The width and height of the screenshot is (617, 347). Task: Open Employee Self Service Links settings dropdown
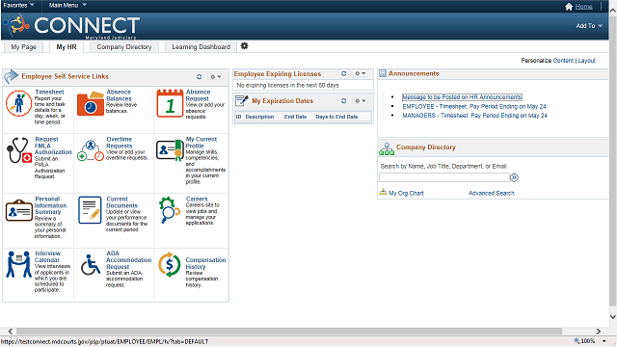[x=215, y=77]
